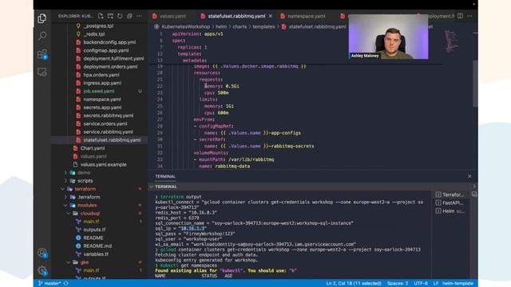
Task: Change end of line sequence LF
Action: 436,283
